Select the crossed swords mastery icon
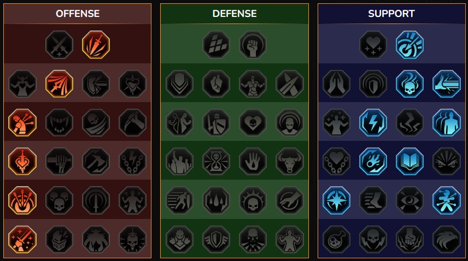The height and width of the screenshot is (261, 468). tap(59, 45)
